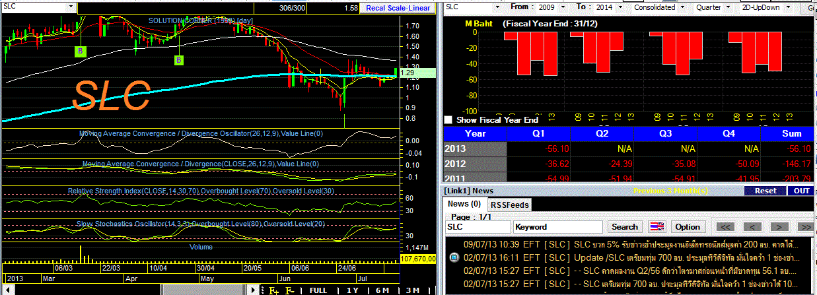Viewport: 817px width, 295px height.
Task: Click the chart scrollbar right arrow
Action: [x=252, y=290]
